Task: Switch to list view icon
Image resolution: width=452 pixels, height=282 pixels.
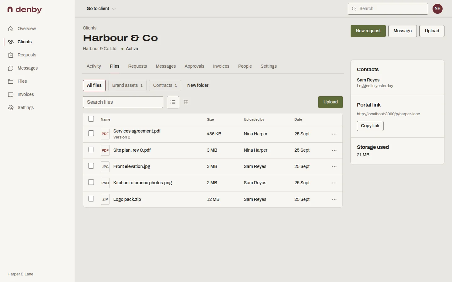Action: (173, 102)
